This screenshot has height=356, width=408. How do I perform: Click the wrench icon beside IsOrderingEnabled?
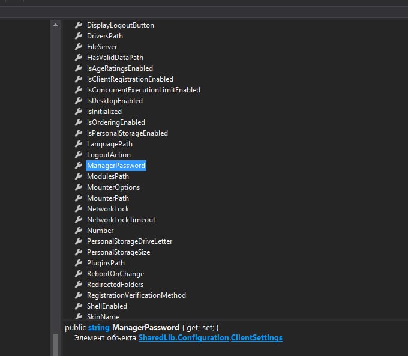click(x=79, y=122)
